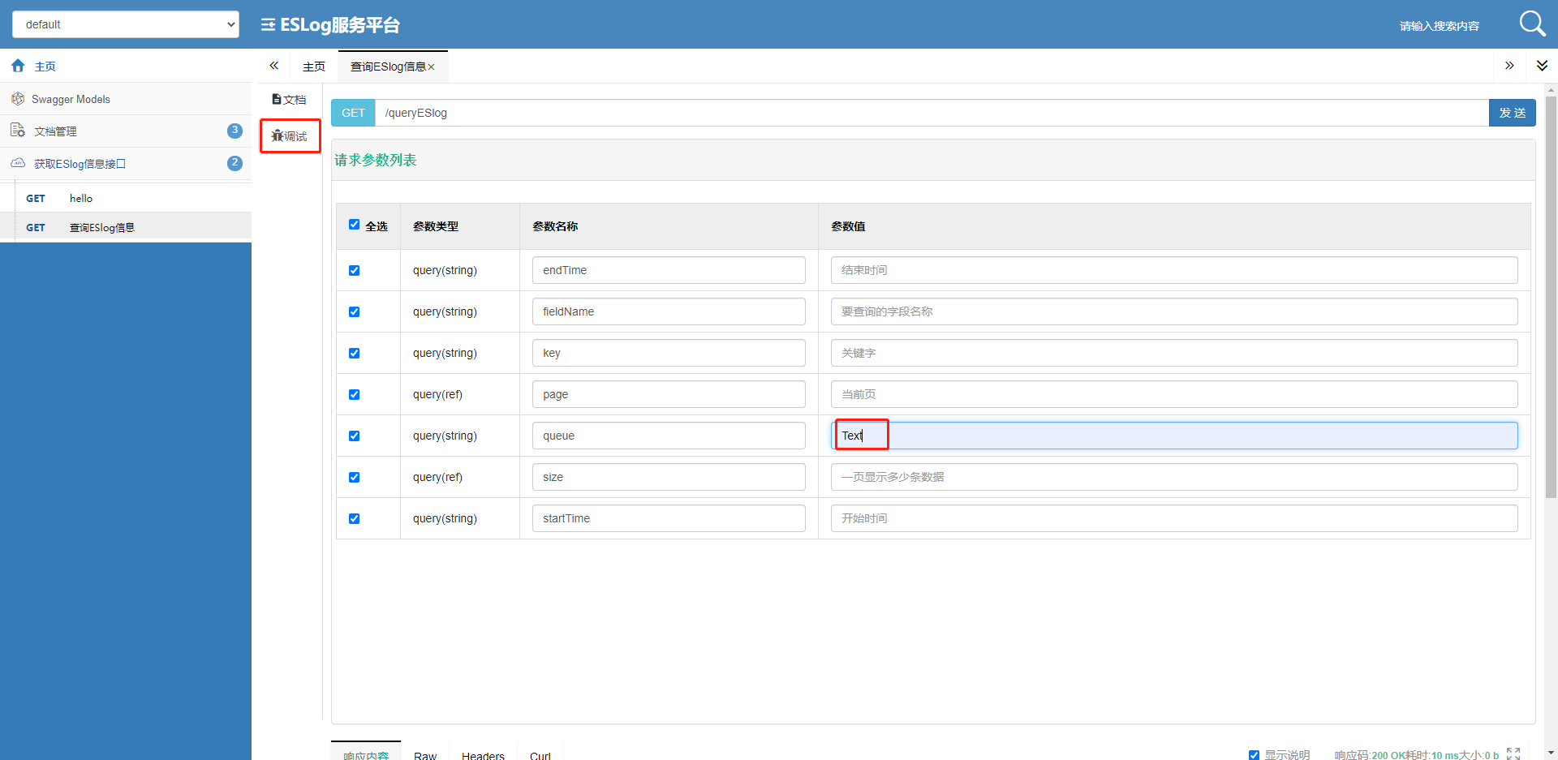Open the default group dropdown
Image resolution: width=1558 pixels, height=760 pixels.
click(x=126, y=24)
